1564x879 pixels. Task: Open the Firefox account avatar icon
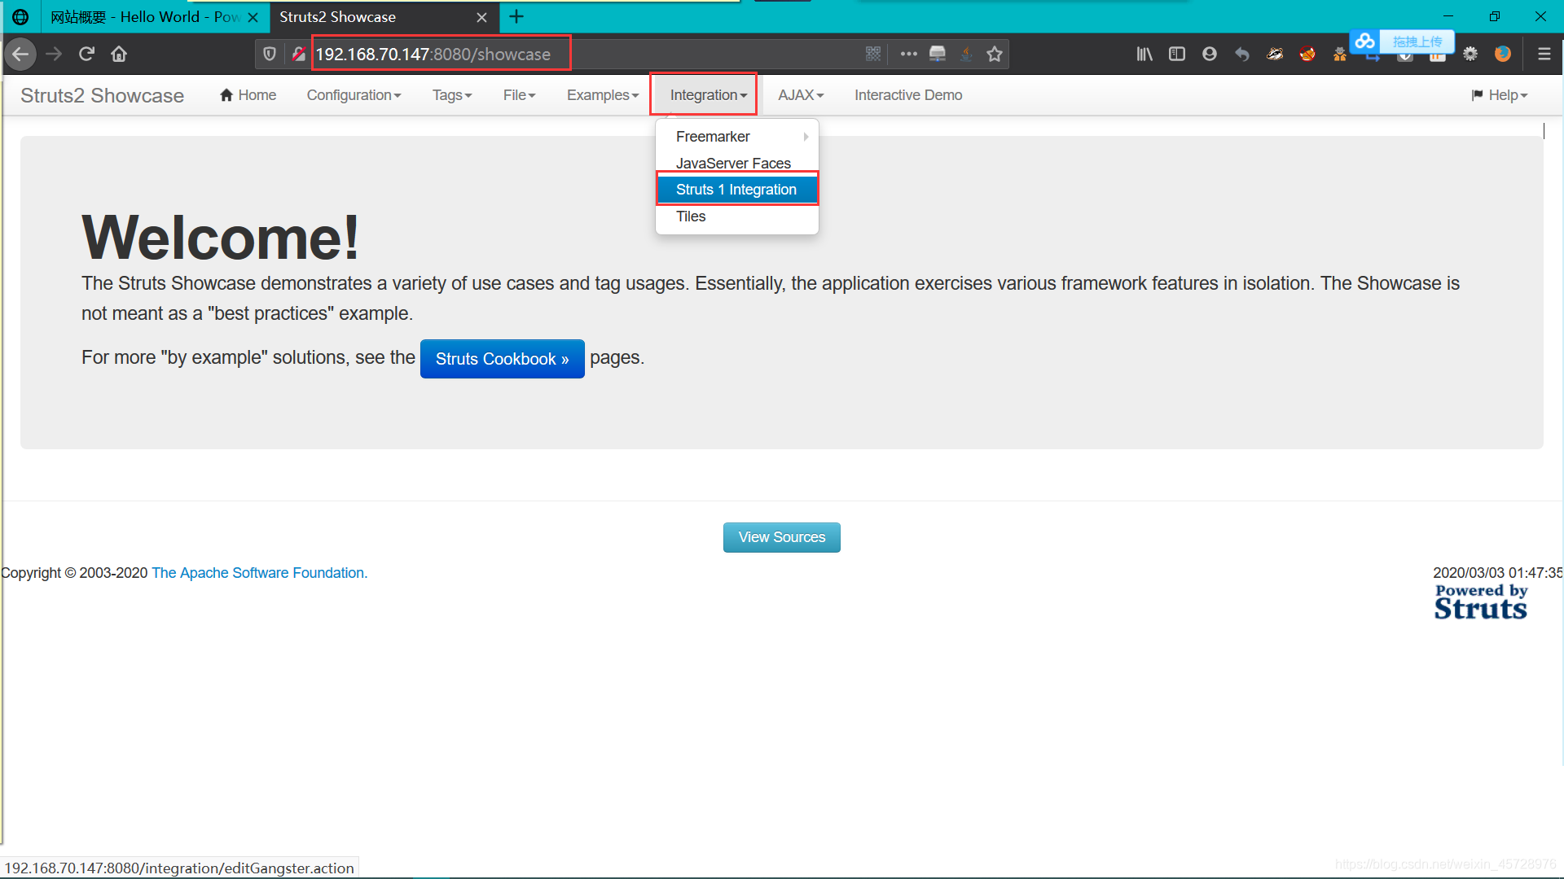1210,54
